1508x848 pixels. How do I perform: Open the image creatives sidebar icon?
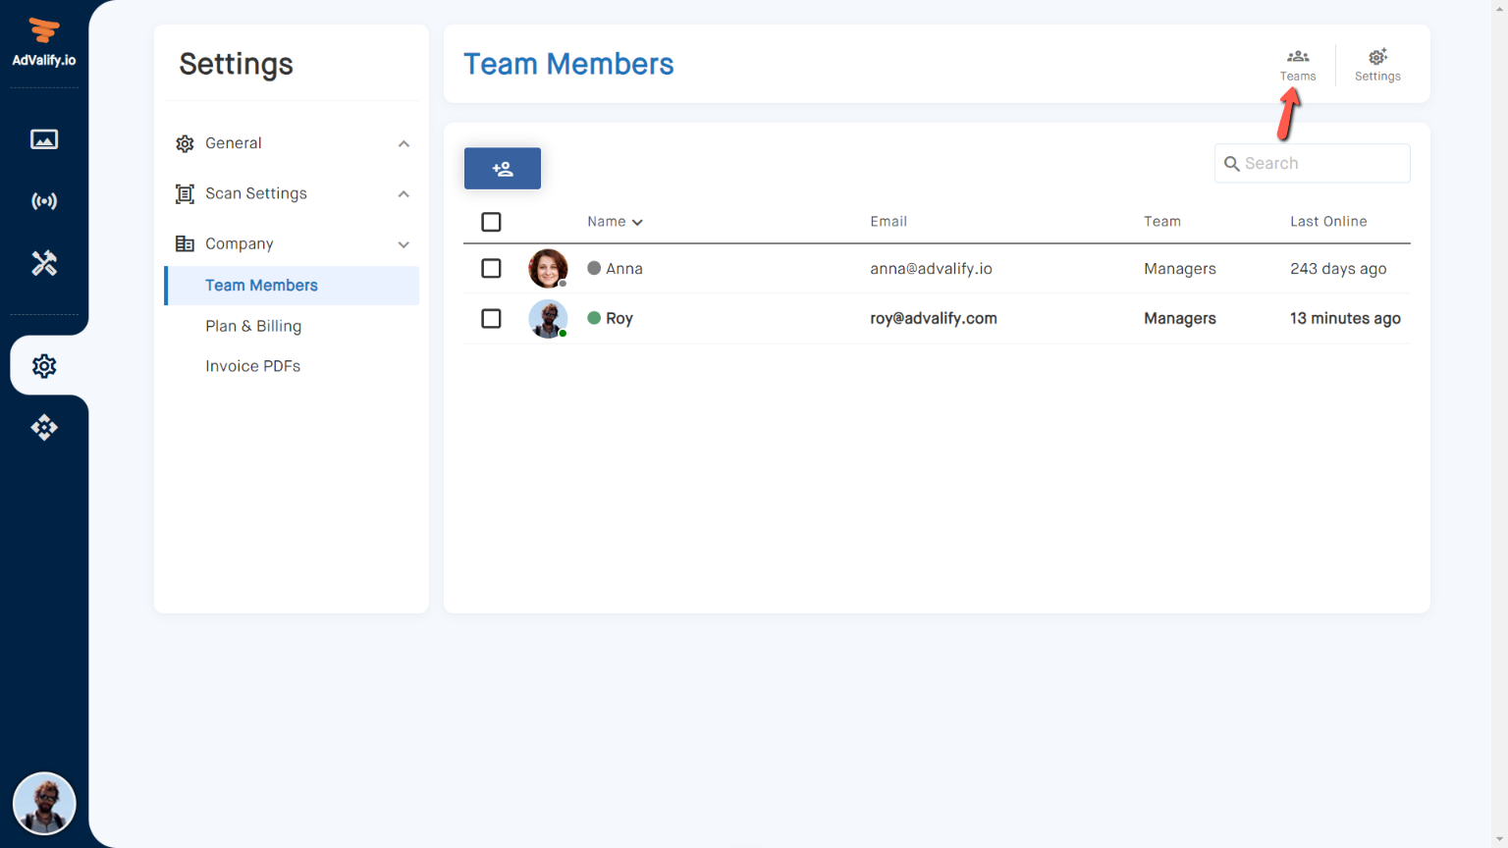pos(44,139)
